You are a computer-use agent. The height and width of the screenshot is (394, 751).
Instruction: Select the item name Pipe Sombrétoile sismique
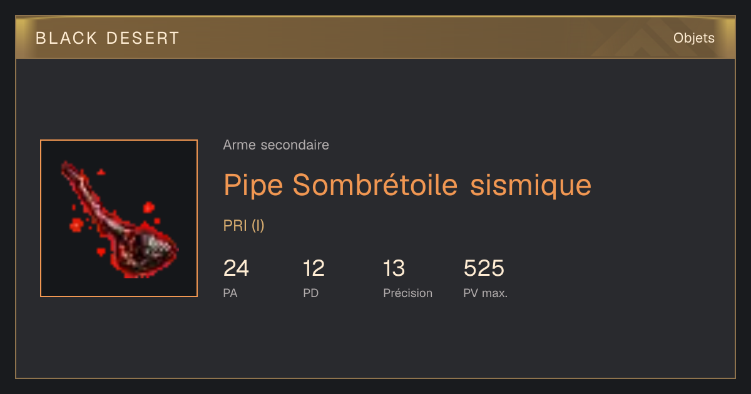click(x=407, y=185)
